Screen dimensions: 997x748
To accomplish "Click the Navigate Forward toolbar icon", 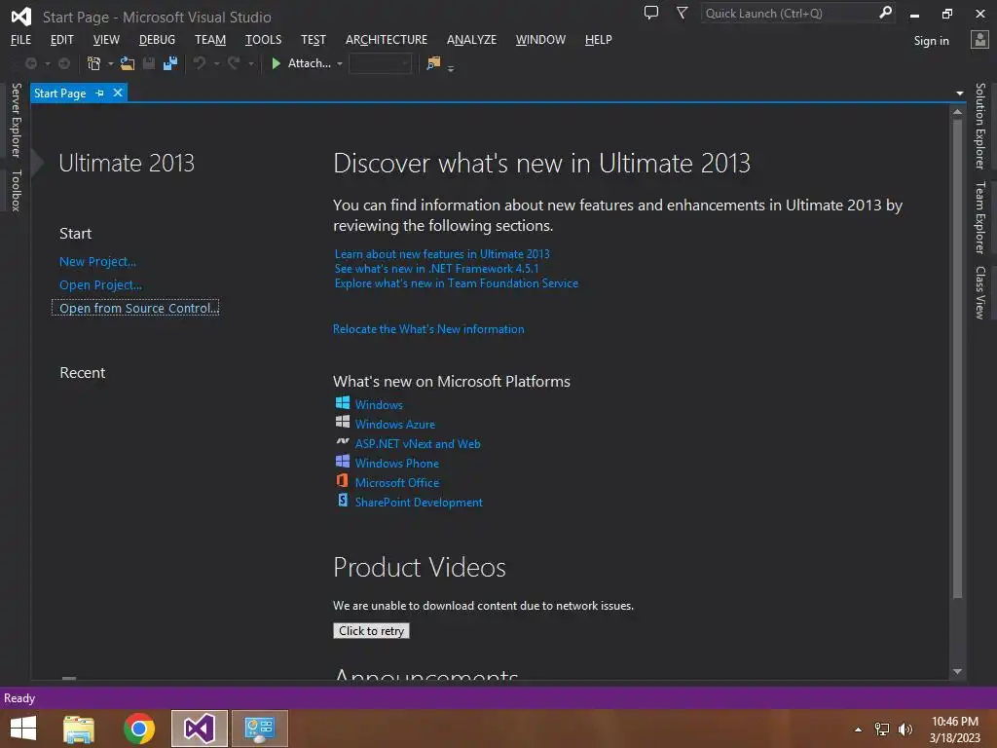I will click(64, 63).
